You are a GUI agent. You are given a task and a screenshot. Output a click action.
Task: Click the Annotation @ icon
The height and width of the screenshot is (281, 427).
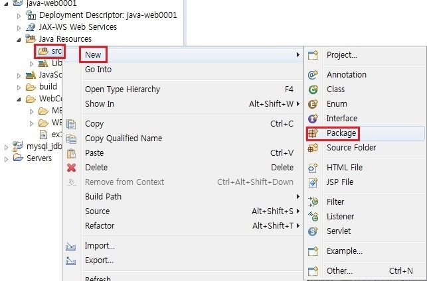pos(313,75)
